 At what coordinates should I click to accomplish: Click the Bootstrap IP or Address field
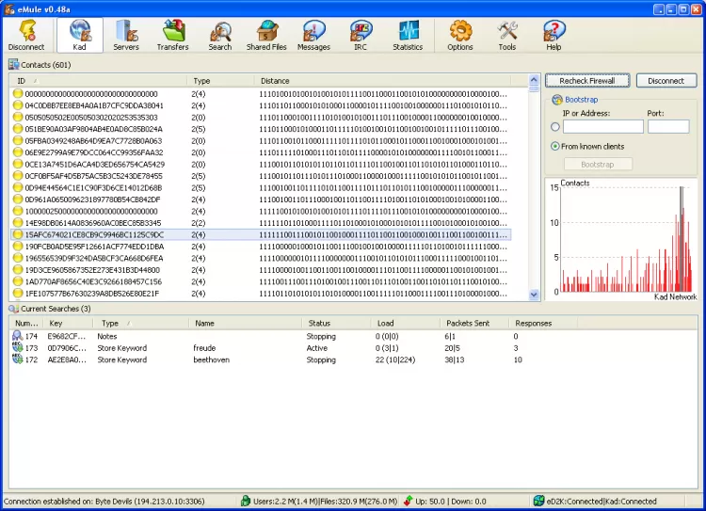tap(602, 127)
